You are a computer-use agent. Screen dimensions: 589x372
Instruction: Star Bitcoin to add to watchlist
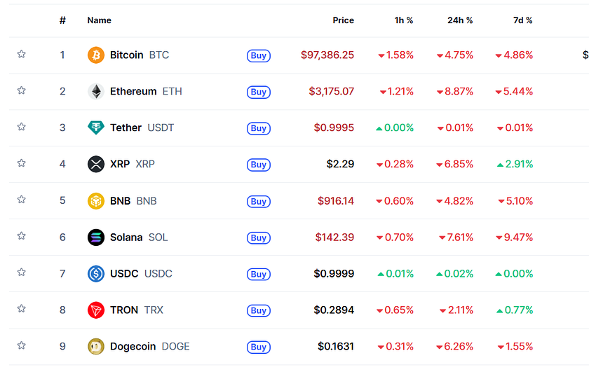[22, 55]
